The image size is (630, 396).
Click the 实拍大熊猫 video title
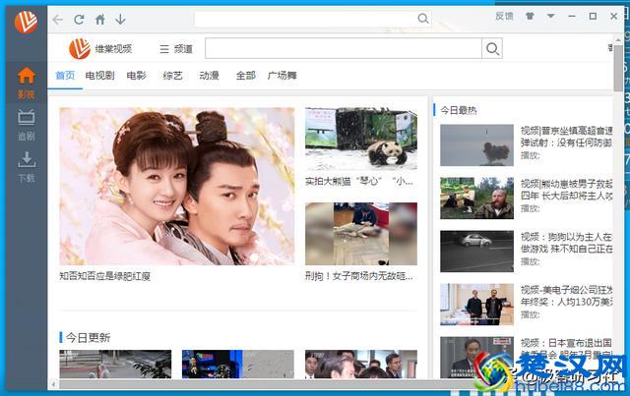358,182
